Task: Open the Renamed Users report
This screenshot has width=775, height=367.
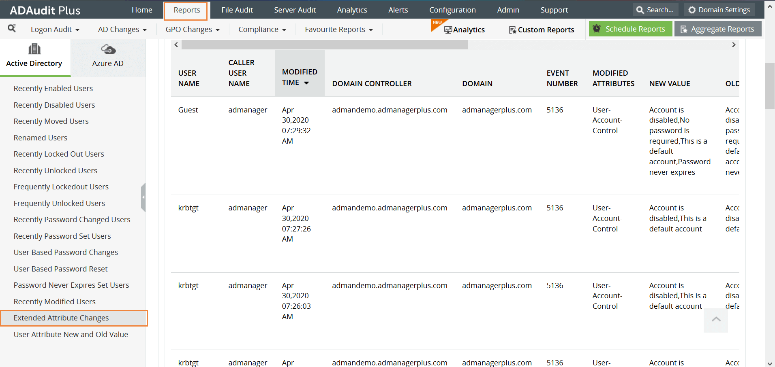Action: pyautogui.click(x=41, y=138)
